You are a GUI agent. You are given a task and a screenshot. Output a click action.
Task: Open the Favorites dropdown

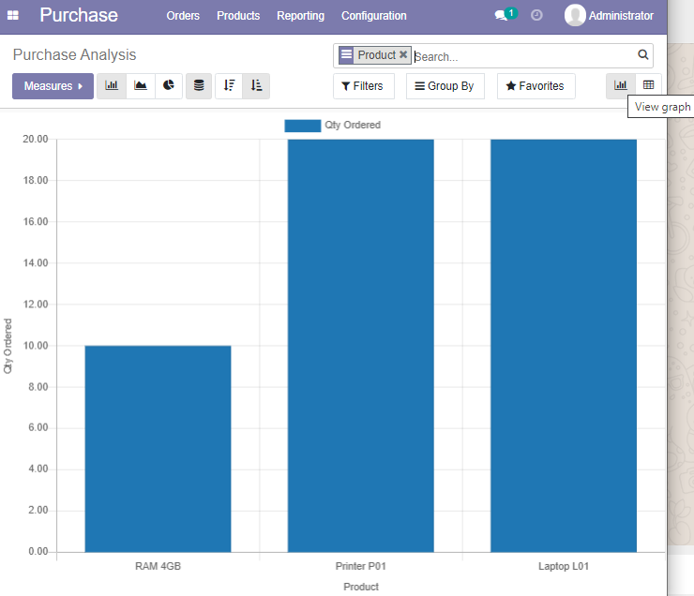click(536, 86)
